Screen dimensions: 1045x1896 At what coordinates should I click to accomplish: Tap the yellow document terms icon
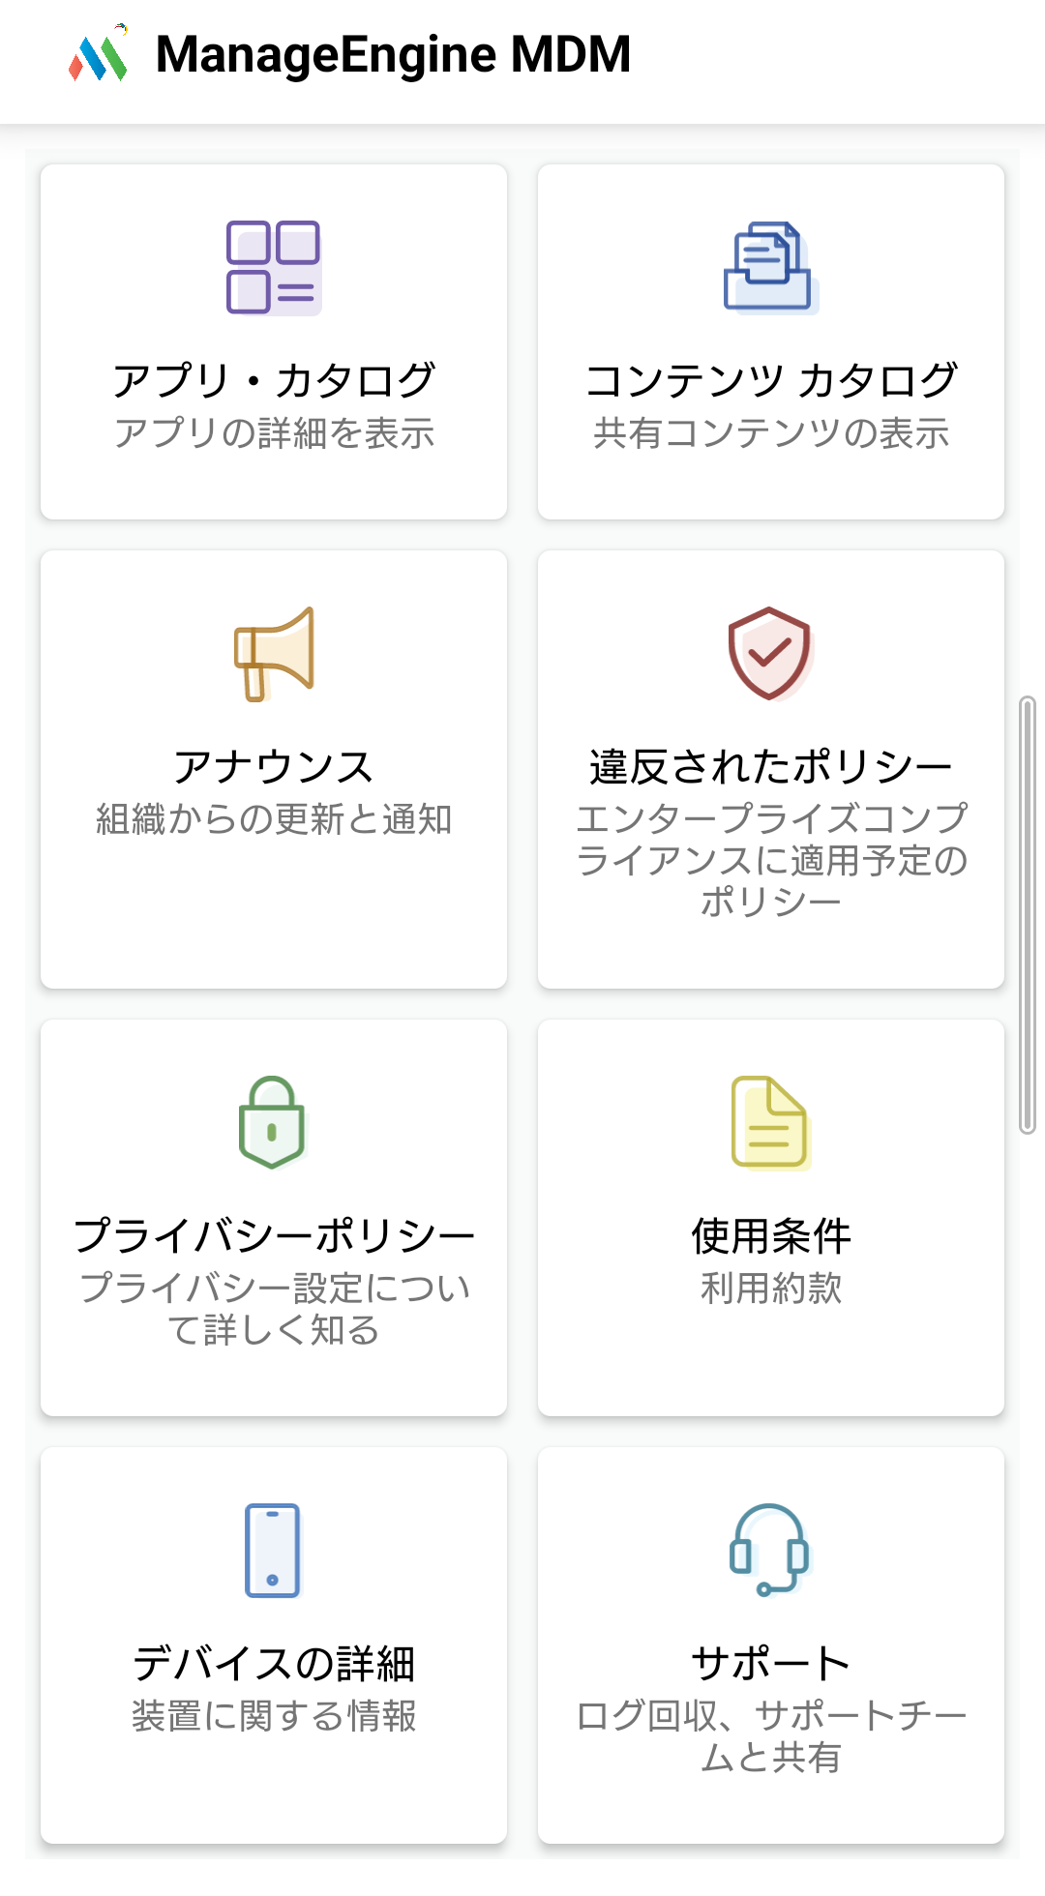(x=770, y=1122)
